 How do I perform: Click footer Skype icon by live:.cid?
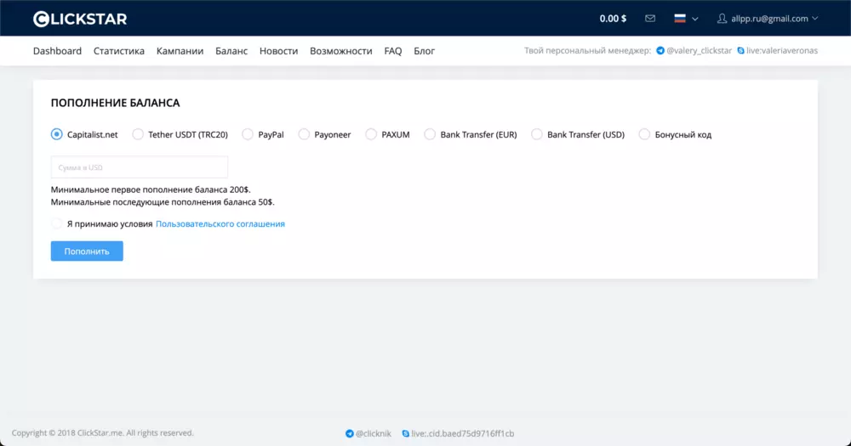(405, 433)
